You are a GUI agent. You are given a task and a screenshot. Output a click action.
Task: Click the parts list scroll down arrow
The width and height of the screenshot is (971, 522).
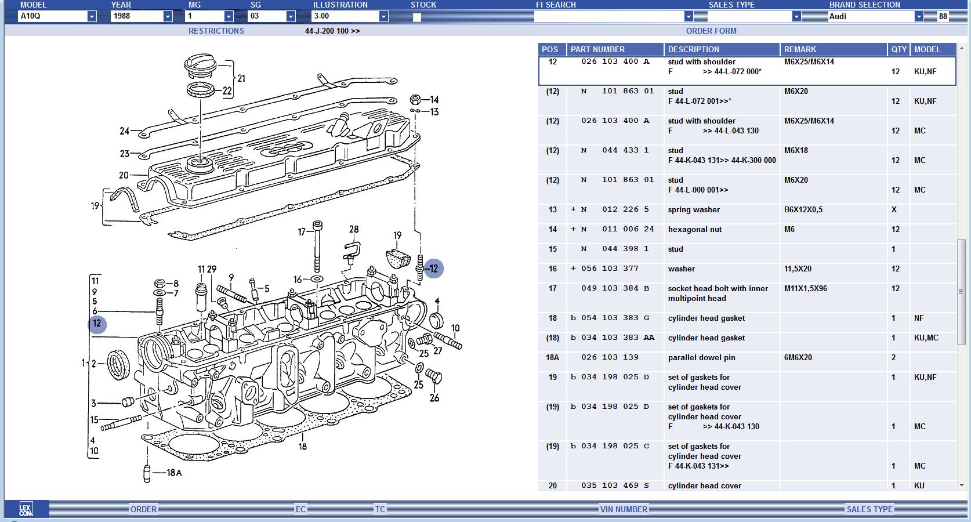click(962, 485)
